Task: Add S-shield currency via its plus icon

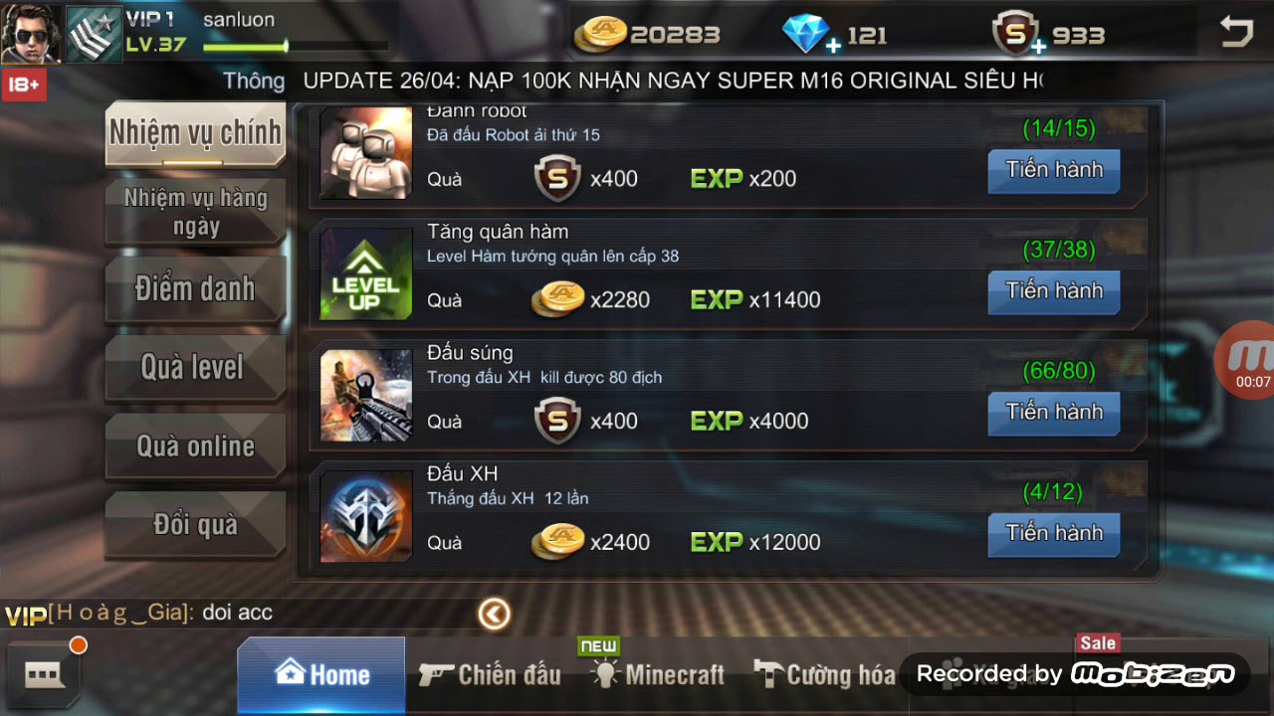Action: pyautogui.click(x=1037, y=46)
